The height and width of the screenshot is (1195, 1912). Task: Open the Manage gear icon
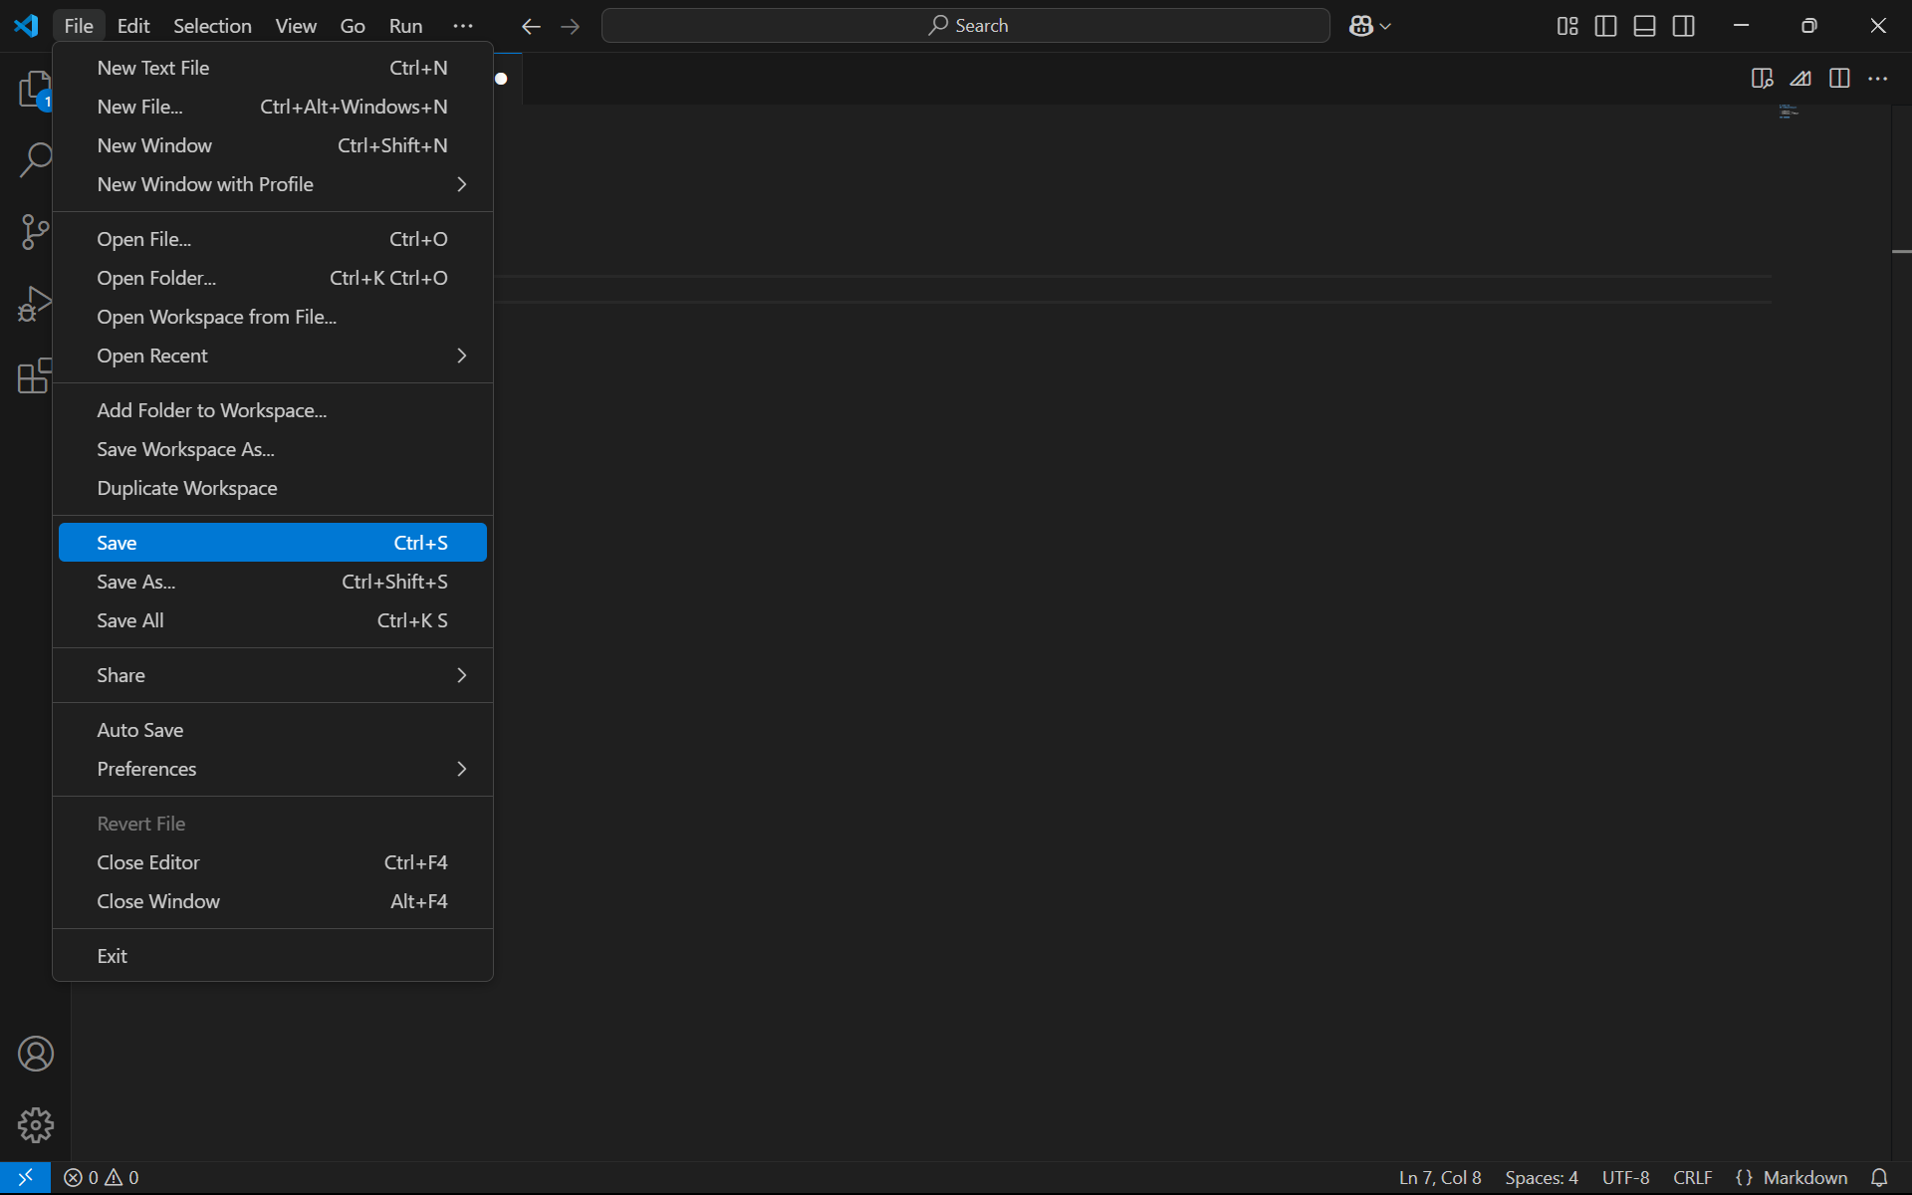click(x=35, y=1125)
